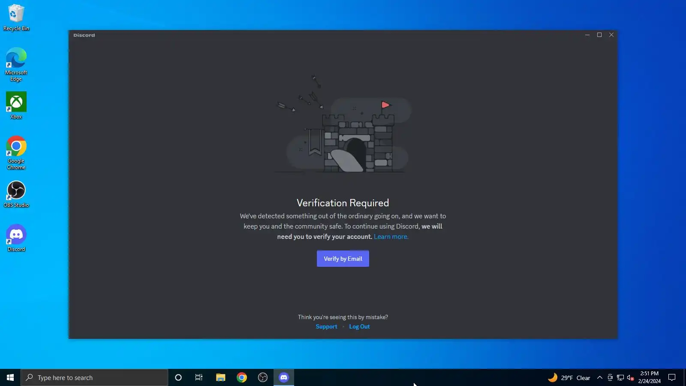Image resolution: width=686 pixels, height=386 pixels.
Task: Click the Discord window title text
Action: (x=84, y=35)
